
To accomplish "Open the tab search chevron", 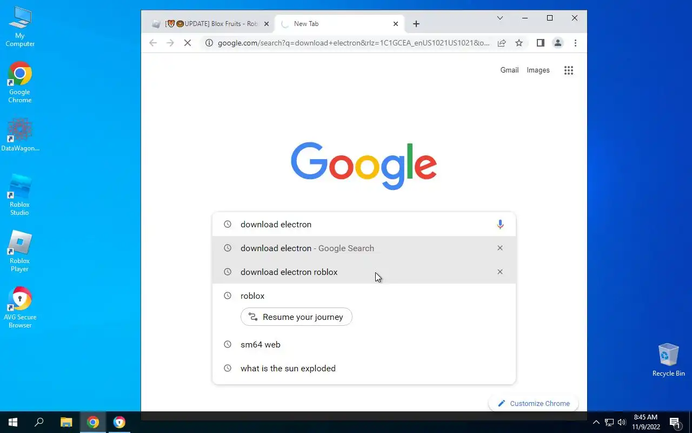I will (x=500, y=18).
